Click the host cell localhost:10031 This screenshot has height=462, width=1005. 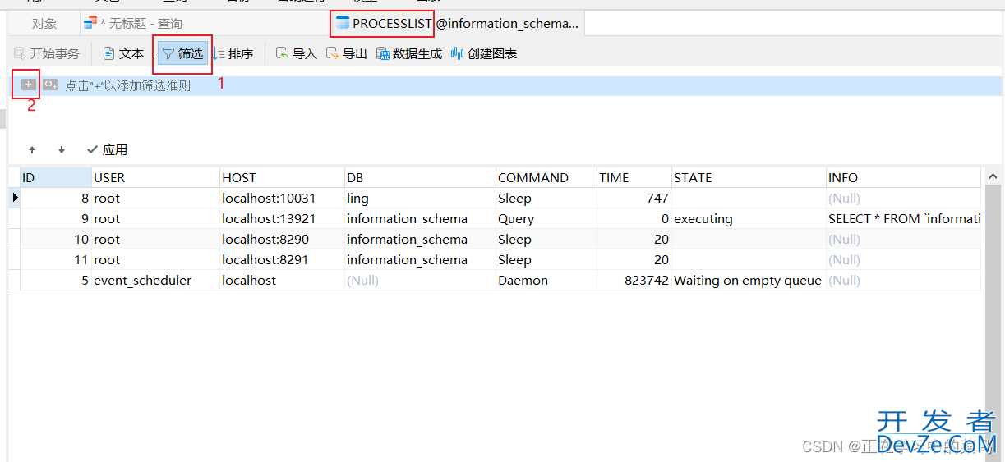pos(282,198)
